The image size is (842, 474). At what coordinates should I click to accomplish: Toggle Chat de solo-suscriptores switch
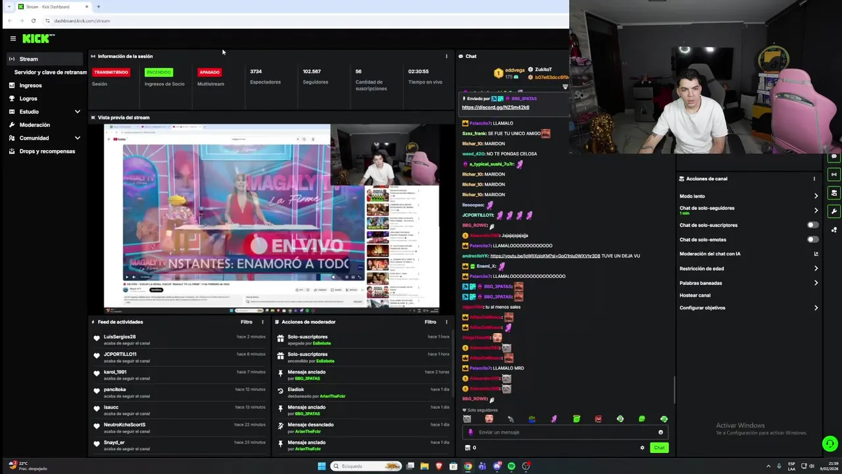[x=813, y=225]
